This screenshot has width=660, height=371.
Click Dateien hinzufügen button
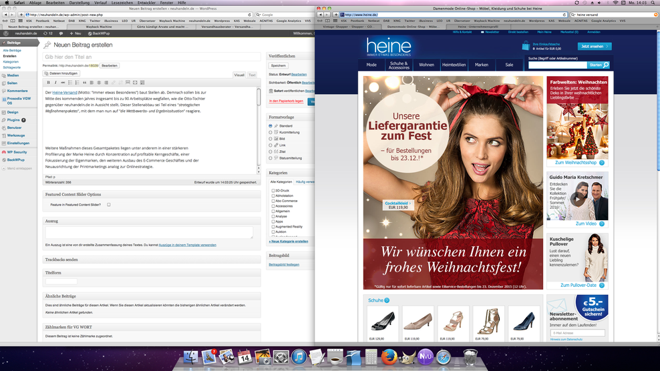click(x=61, y=73)
